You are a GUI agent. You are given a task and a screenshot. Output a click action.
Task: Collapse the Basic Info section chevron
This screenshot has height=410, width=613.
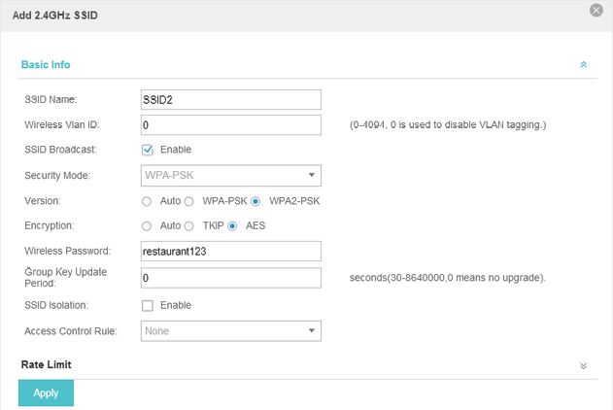point(583,64)
